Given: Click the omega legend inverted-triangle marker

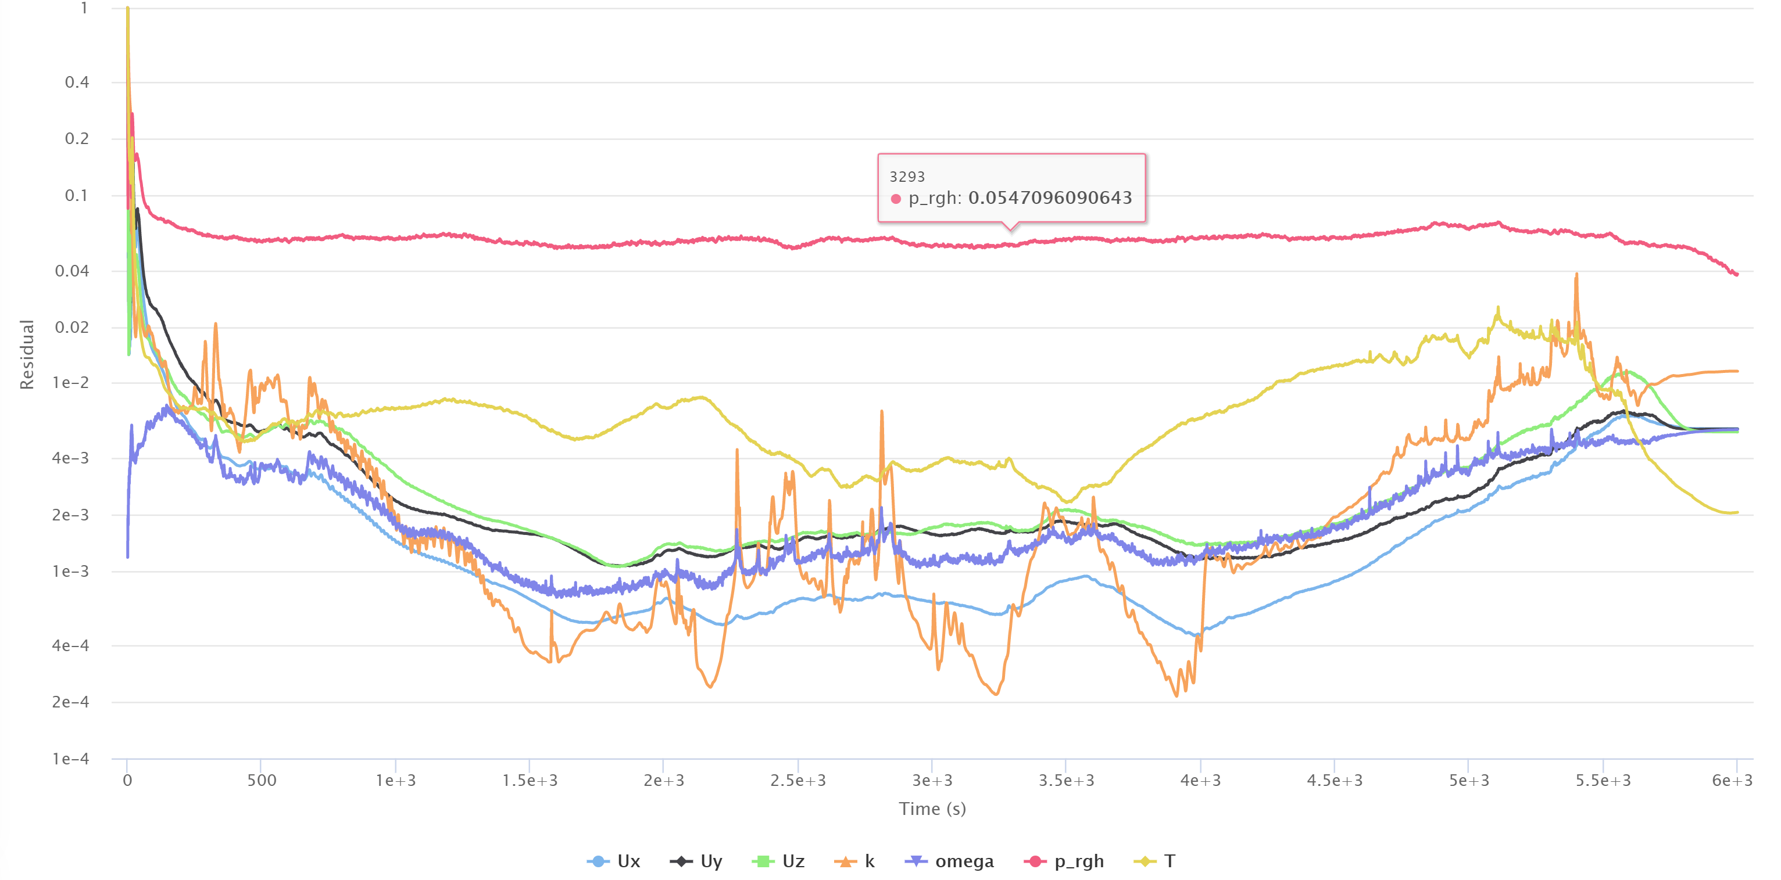Looking at the screenshot, I should [916, 861].
